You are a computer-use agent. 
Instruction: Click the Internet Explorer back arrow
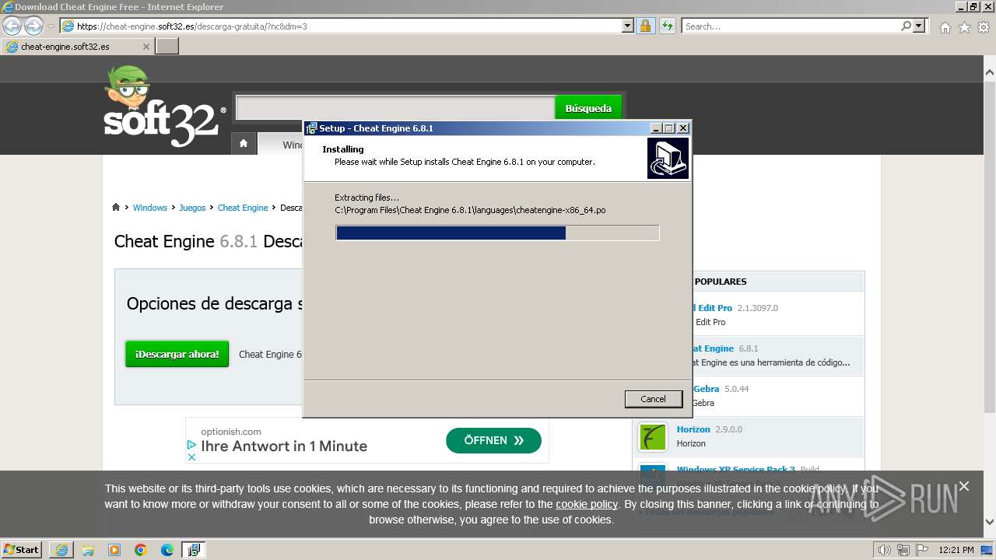[x=12, y=26]
